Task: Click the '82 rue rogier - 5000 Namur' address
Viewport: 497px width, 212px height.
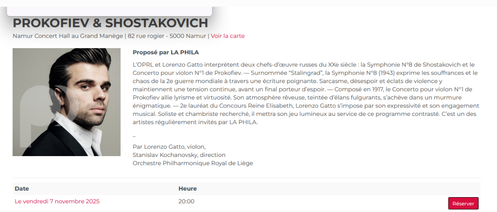Action: pyautogui.click(x=167, y=36)
